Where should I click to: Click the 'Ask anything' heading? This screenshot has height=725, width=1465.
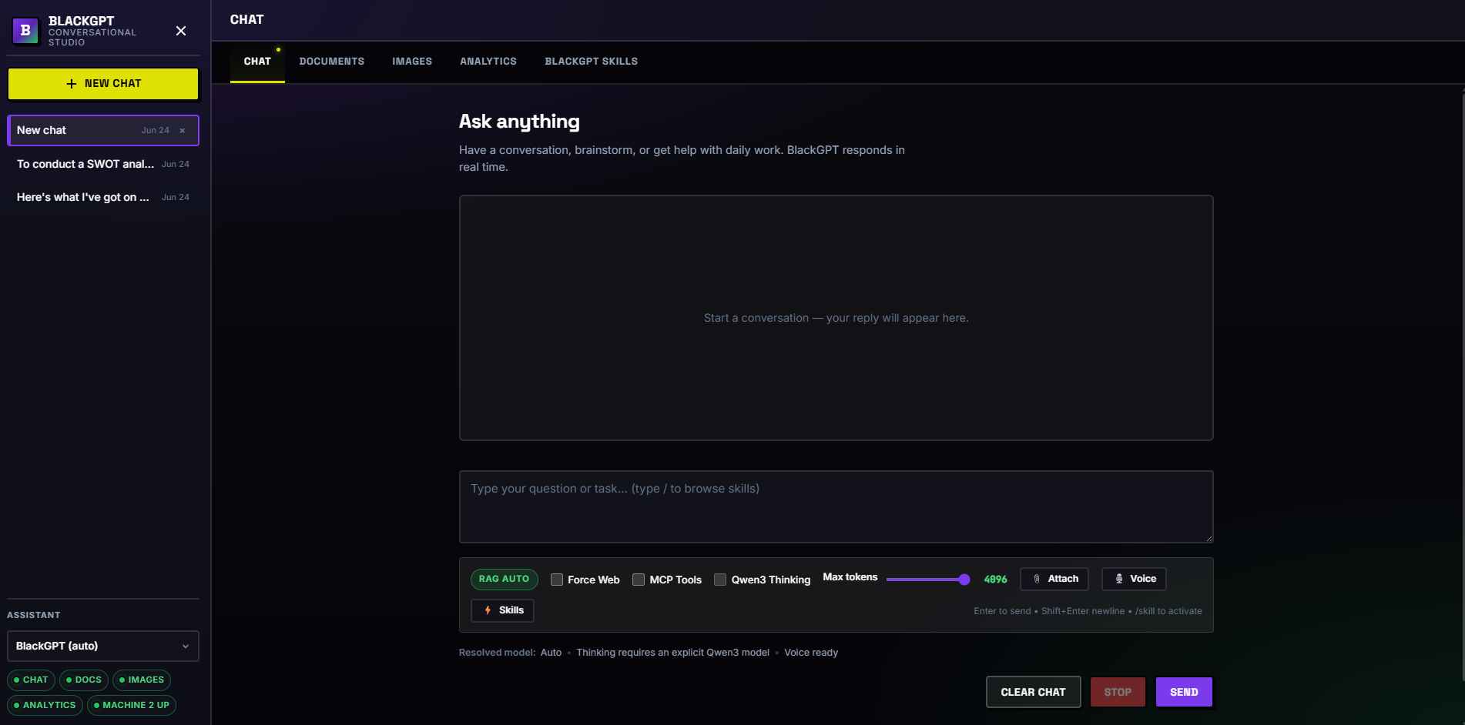(x=519, y=122)
